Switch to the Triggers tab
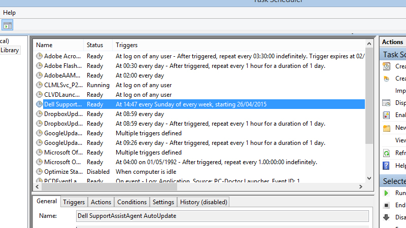Screen dimensions: 406x228 click(x=74, y=202)
